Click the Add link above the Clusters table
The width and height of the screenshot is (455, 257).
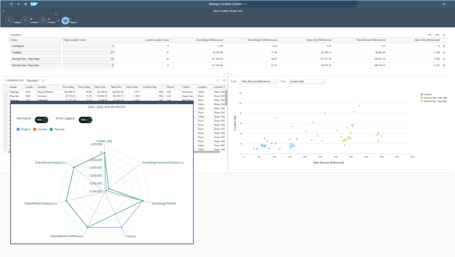click(x=429, y=34)
